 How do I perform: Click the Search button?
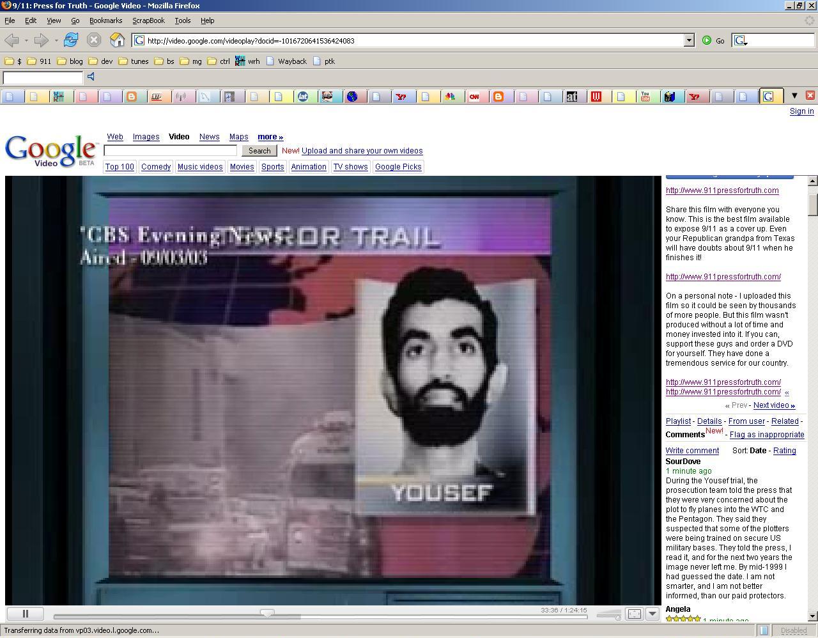click(259, 151)
